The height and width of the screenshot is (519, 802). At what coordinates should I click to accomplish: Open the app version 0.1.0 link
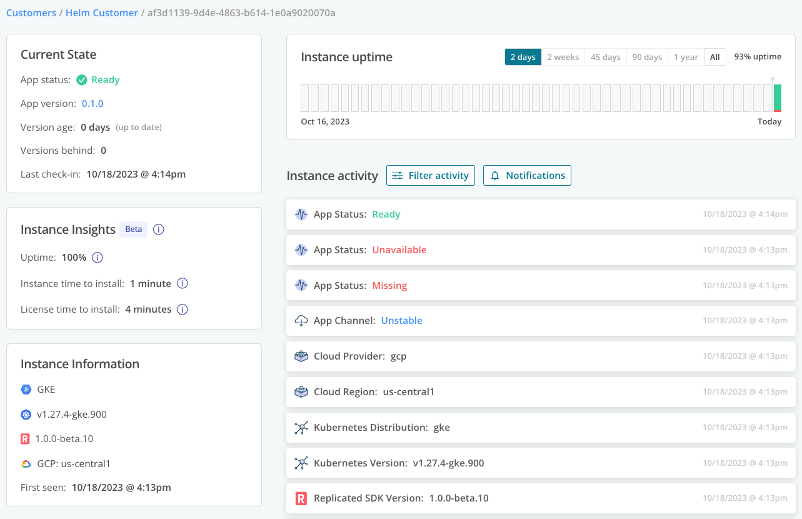[x=92, y=103]
